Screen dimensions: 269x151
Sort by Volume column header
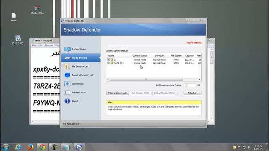(111, 56)
